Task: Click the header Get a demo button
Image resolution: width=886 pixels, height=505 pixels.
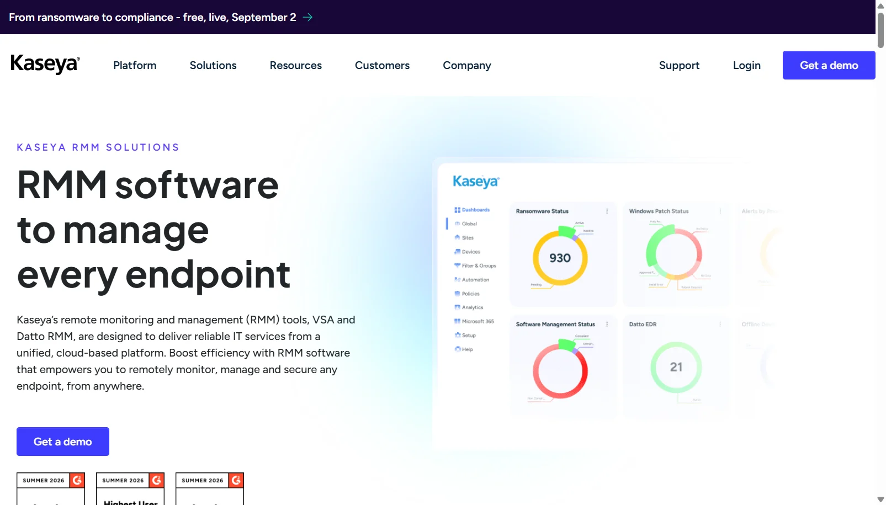Action: (x=829, y=65)
